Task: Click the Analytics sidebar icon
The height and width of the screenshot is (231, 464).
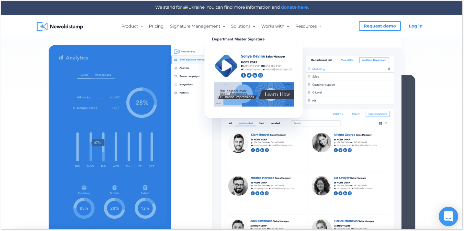Action: coord(176,68)
